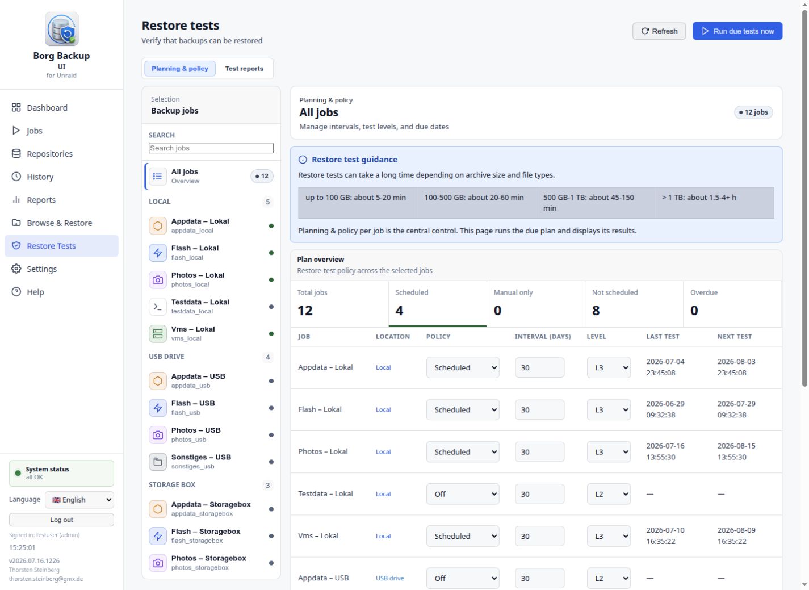809x590 pixels.
Task: Select the Manual only summary card
Action: pyautogui.click(x=536, y=304)
